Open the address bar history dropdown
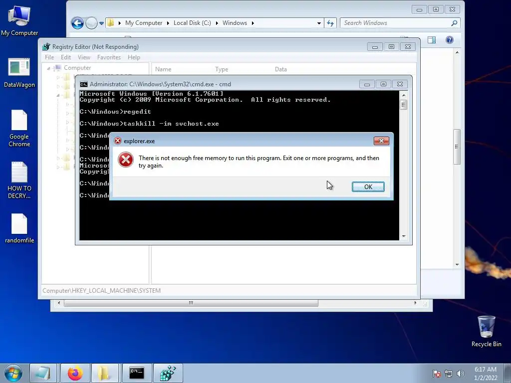Viewport: 511px width, 383px height. point(319,23)
